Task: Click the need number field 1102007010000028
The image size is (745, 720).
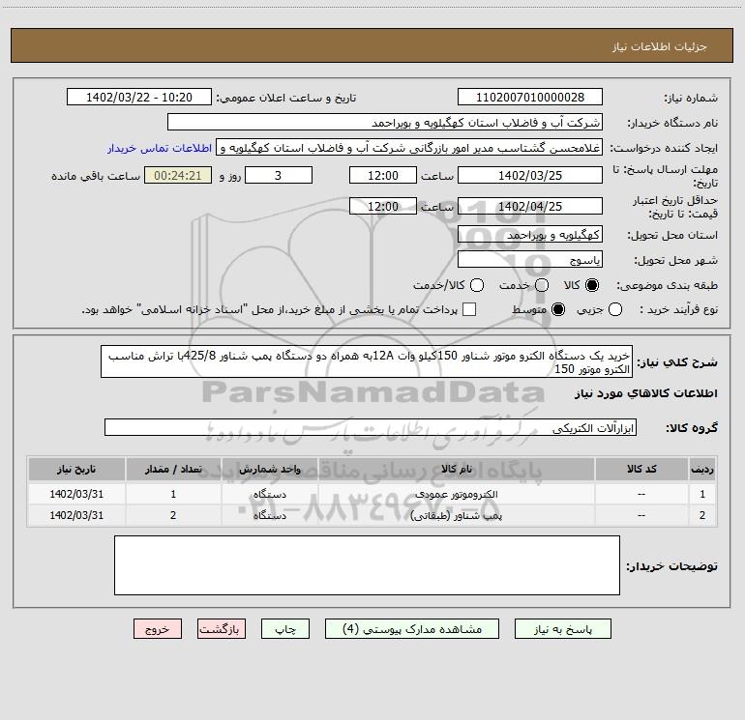Action: (x=530, y=98)
